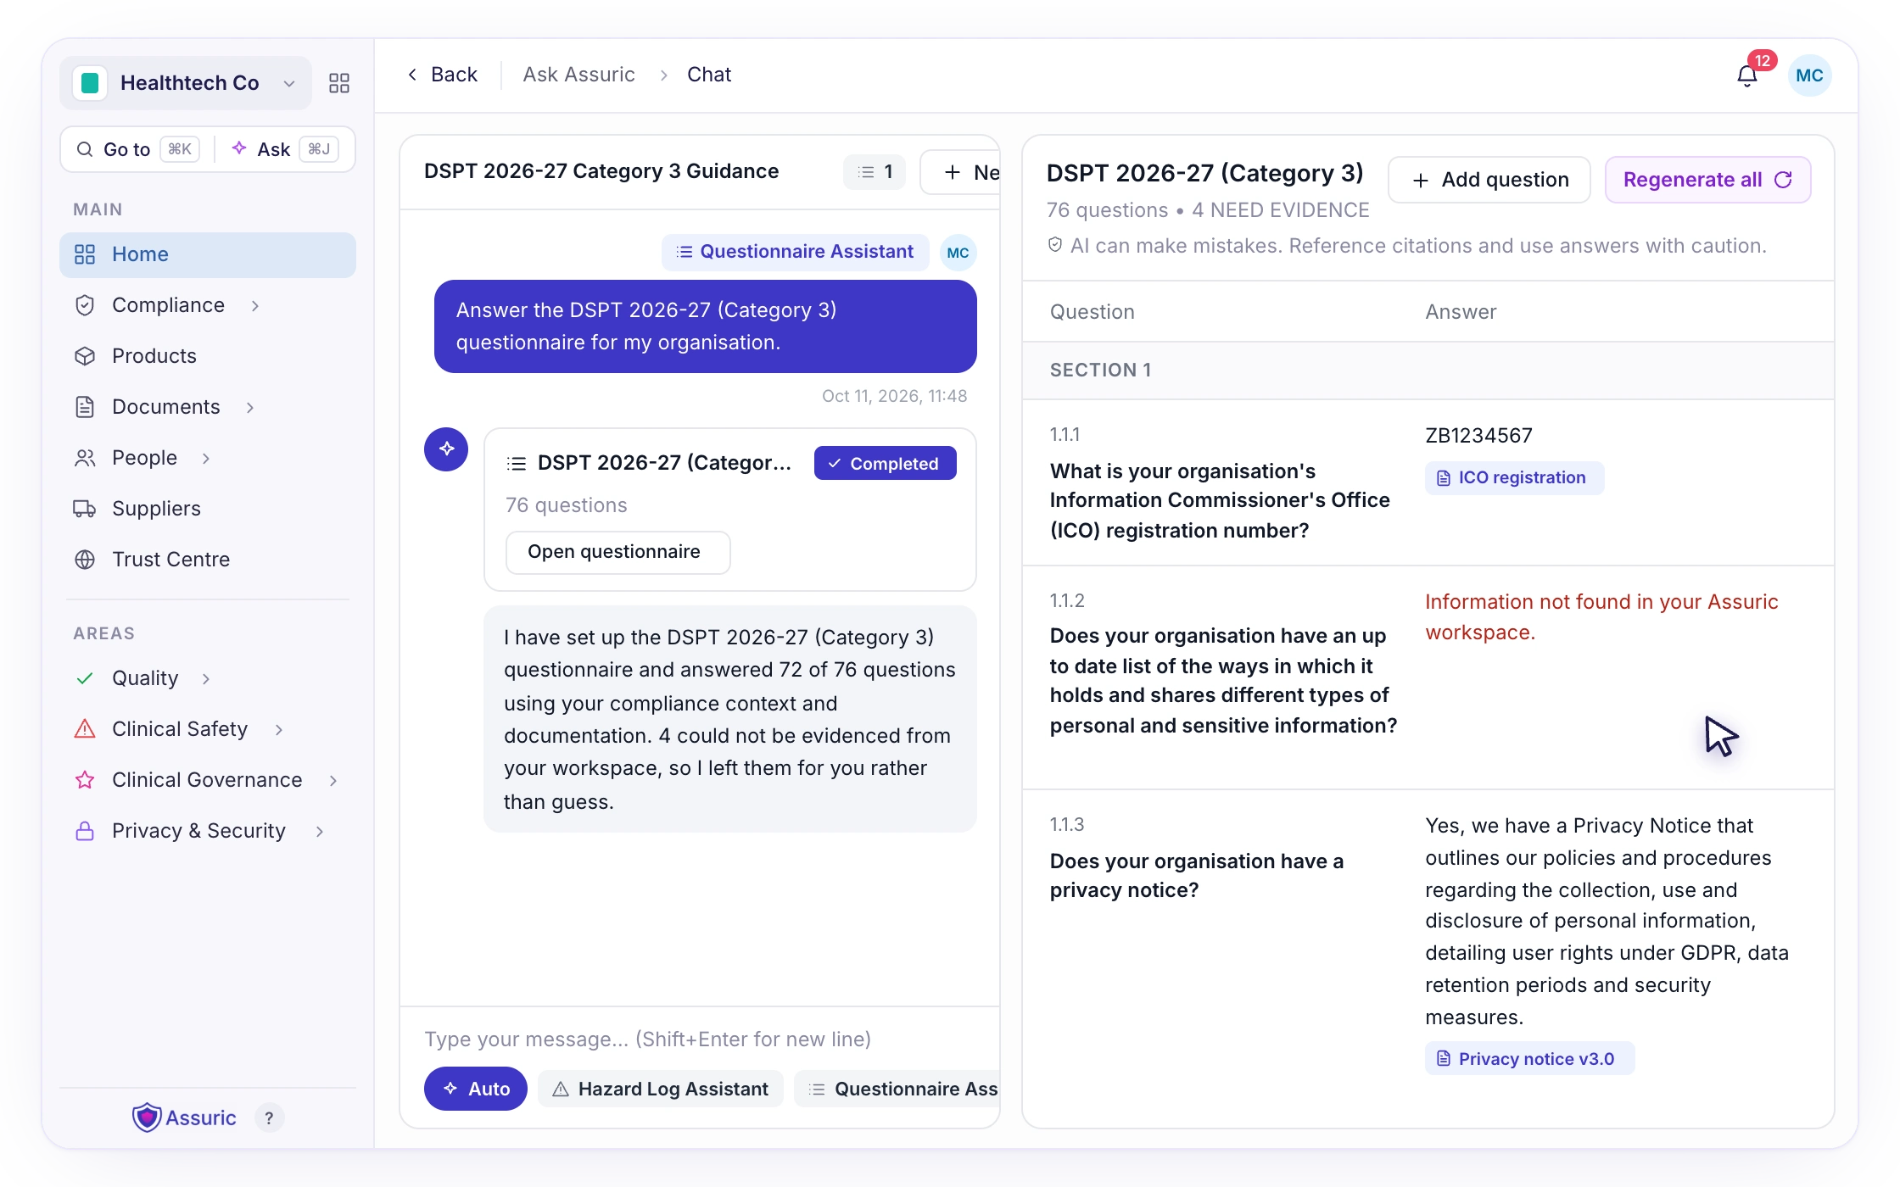Image resolution: width=1900 pixels, height=1187 pixels.
Task: Open the help question mark button
Action: click(x=269, y=1117)
